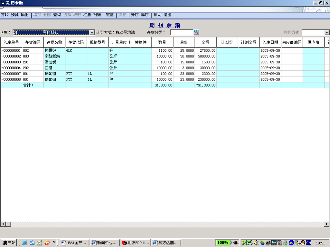Click 定位 locate in the toolbar
This screenshot has height=247, width=330.
point(110,15)
